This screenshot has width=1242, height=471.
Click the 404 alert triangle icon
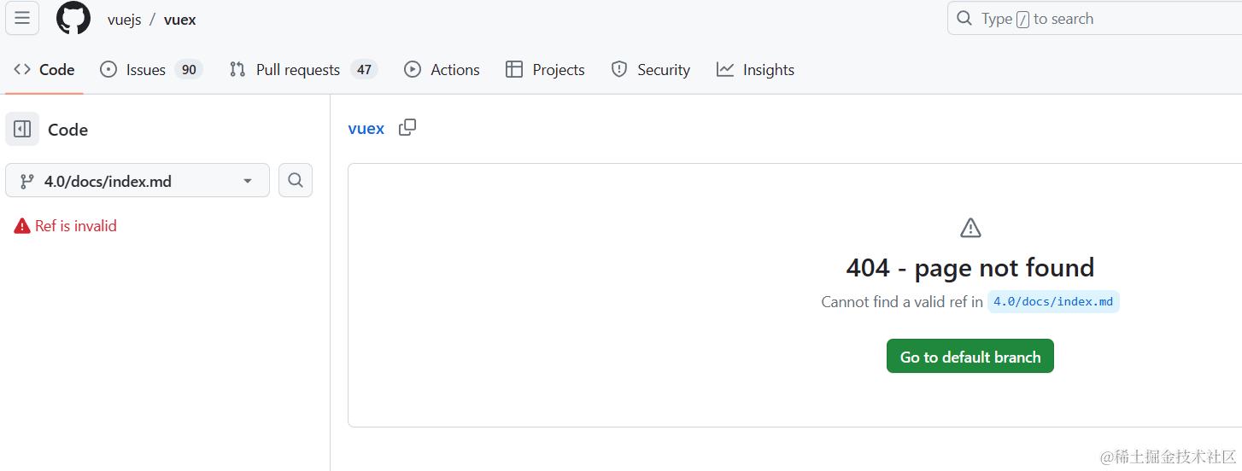(x=970, y=228)
